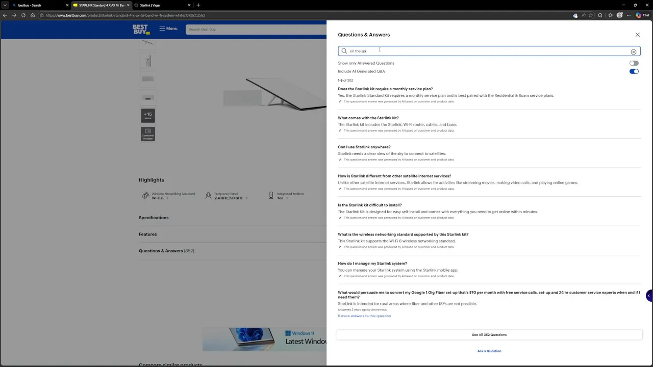Click AI sparkle icon under 'Can I use Starlink anywhere' answer
This screenshot has height=367, width=653.
click(x=340, y=160)
